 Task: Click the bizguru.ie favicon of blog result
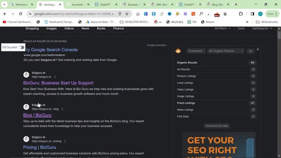tap(26, 107)
